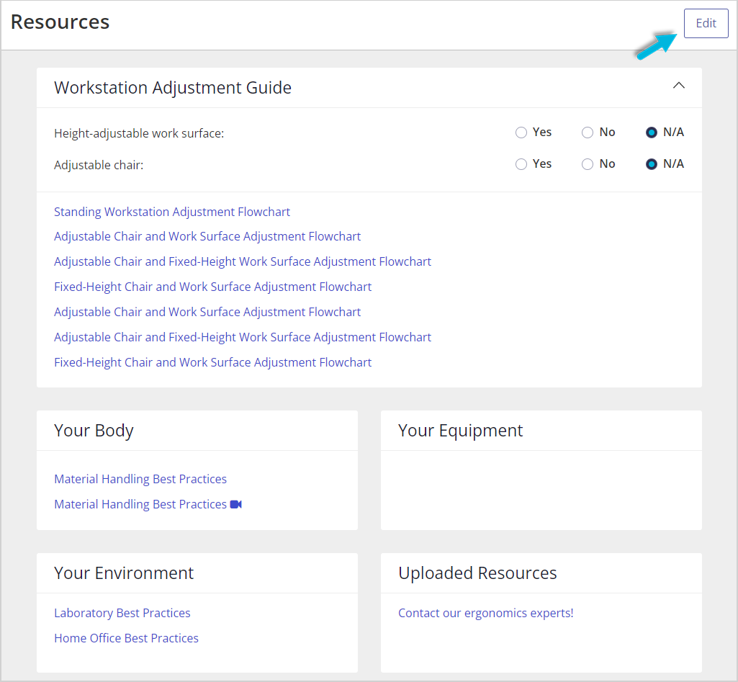Open first Adjustable Chair and Fixed-Height Work Surface link
The image size is (738, 682).
243,261
